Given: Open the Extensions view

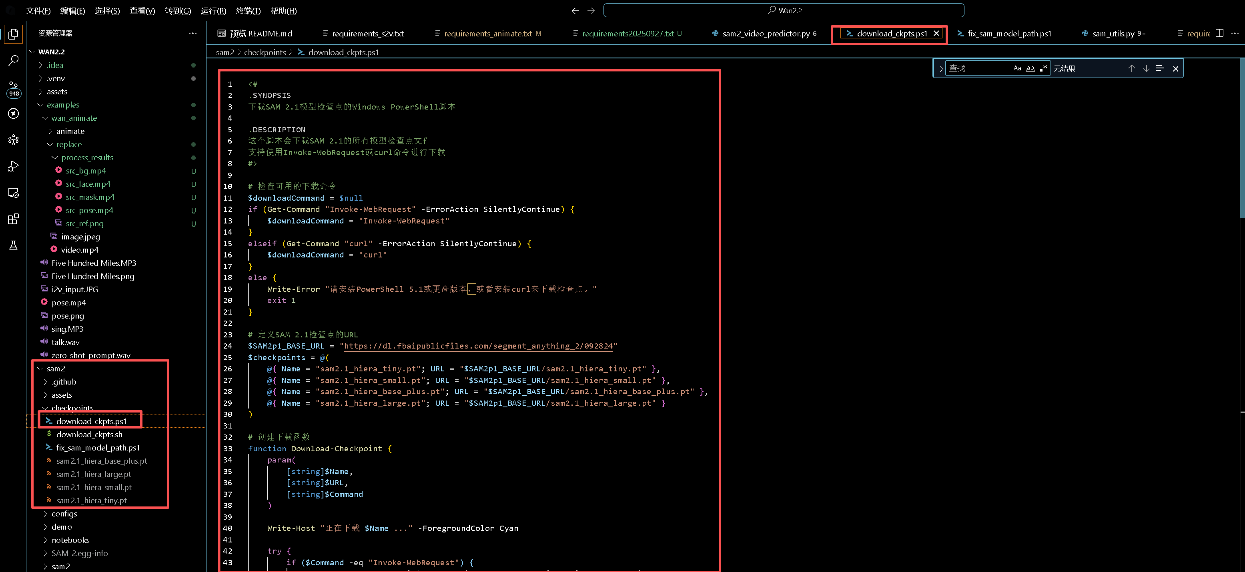Looking at the screenshot, I should pos(13,219).
